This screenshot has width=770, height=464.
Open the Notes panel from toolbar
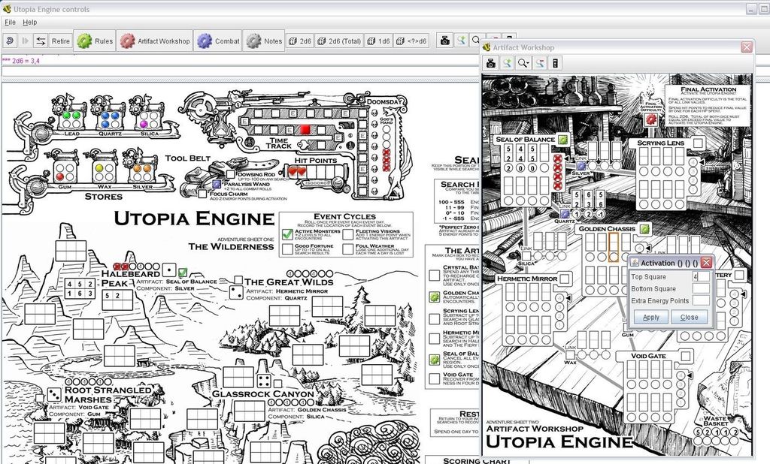pos(264,41)
